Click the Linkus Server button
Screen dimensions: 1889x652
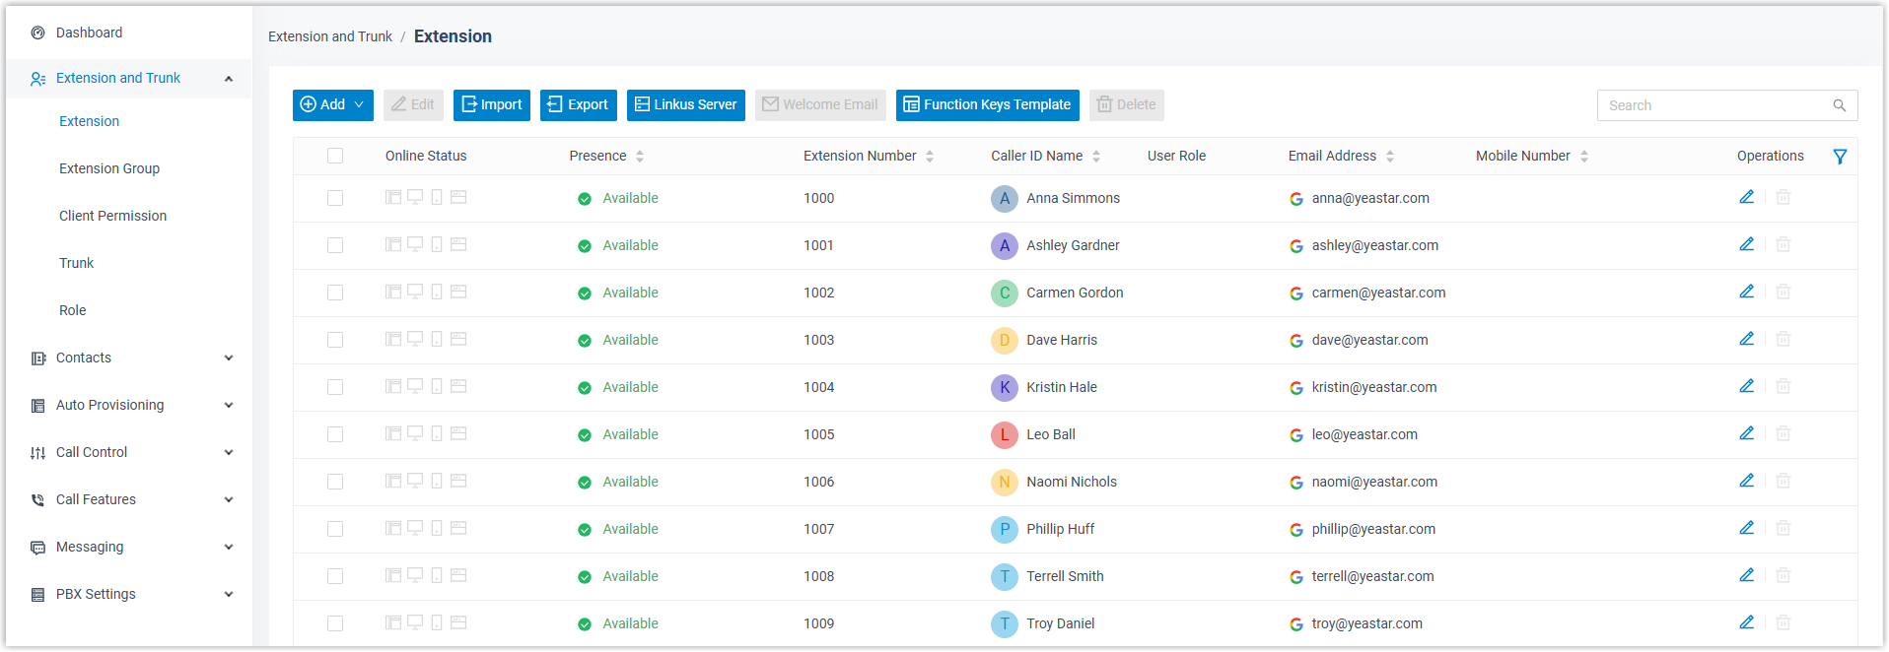(x=685, y=105)
